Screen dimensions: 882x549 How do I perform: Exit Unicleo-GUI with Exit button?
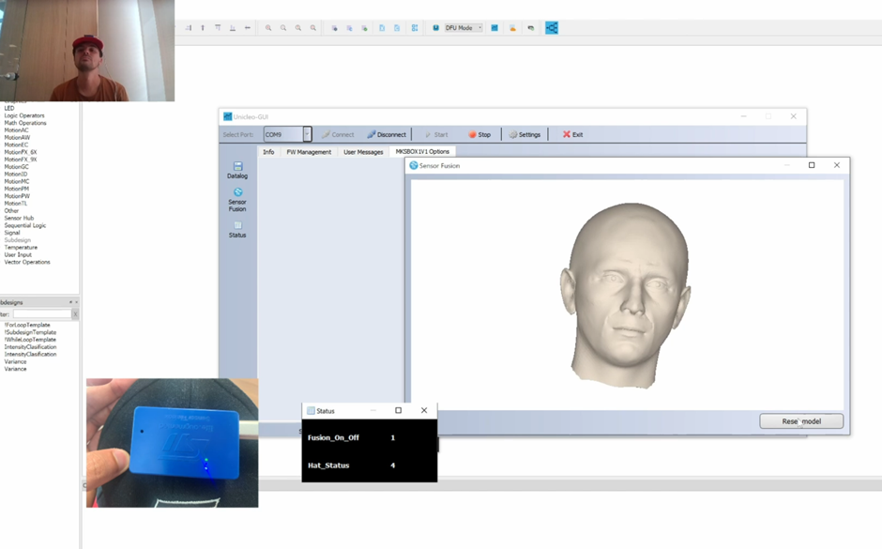(573, 134)
